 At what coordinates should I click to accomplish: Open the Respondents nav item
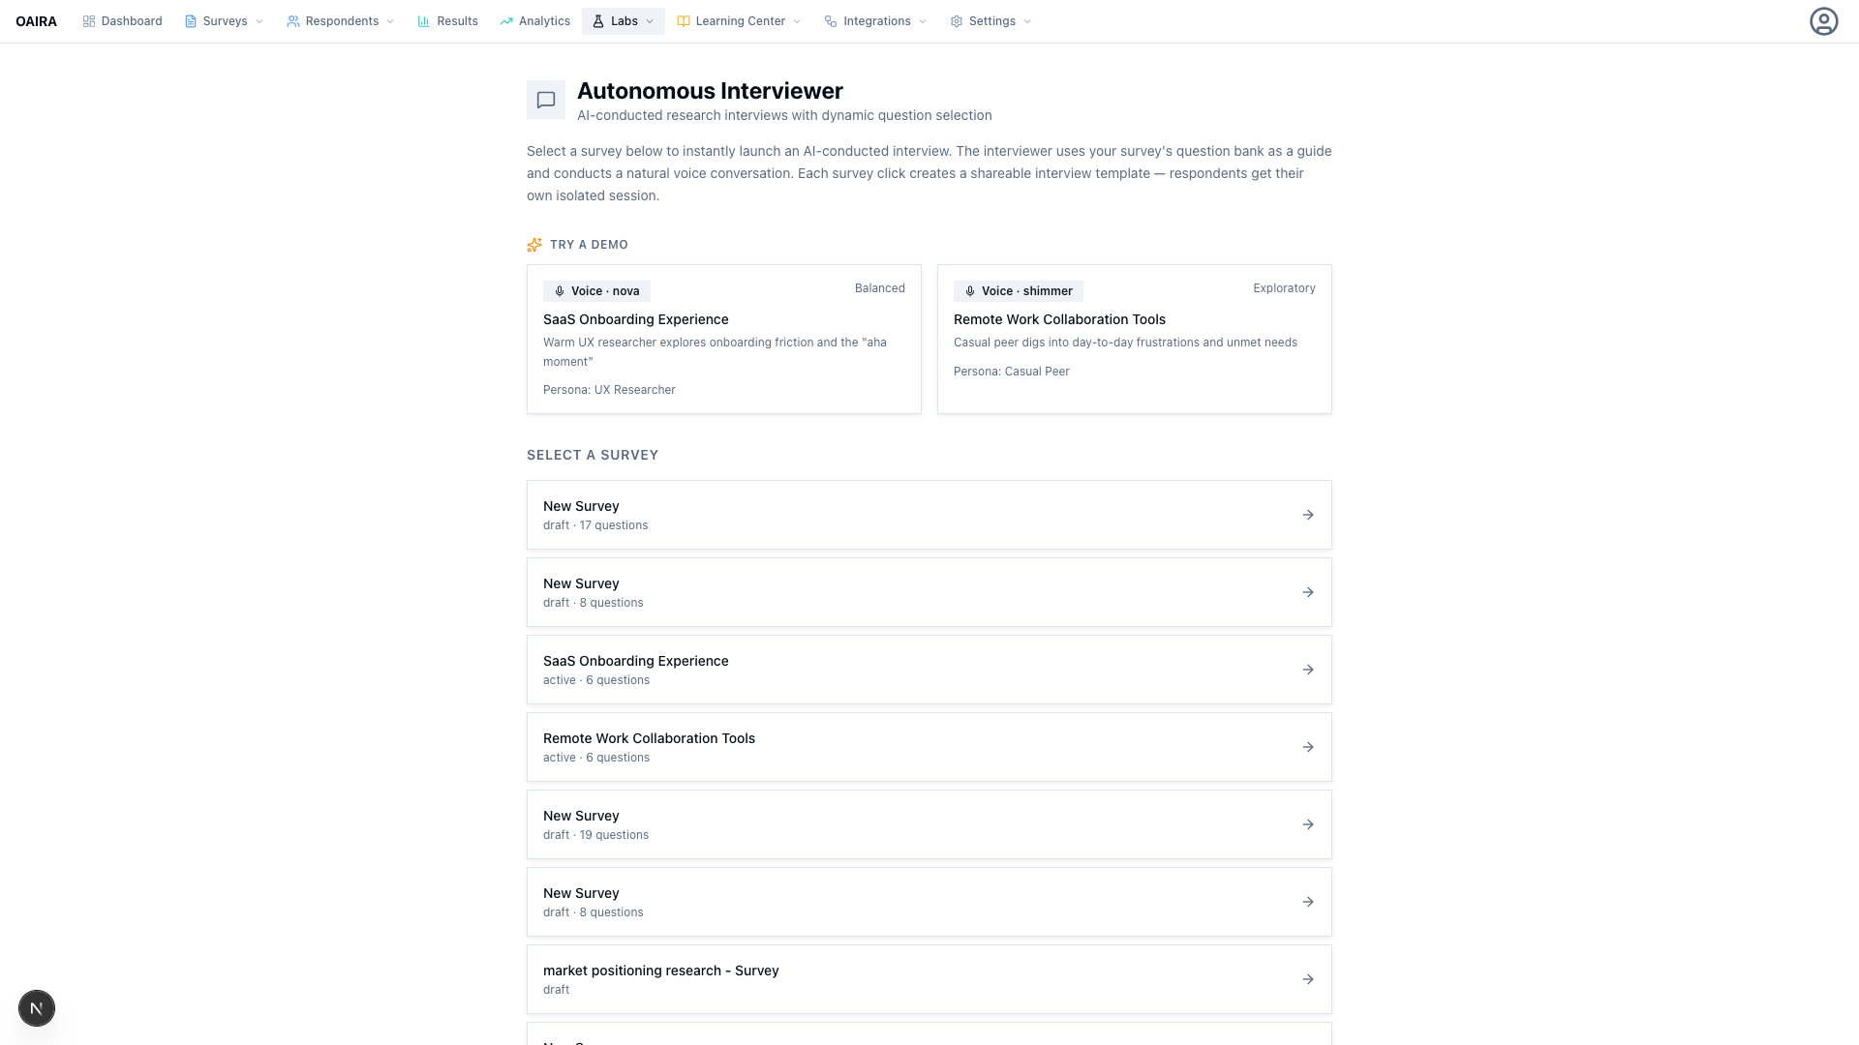[341, 21]
